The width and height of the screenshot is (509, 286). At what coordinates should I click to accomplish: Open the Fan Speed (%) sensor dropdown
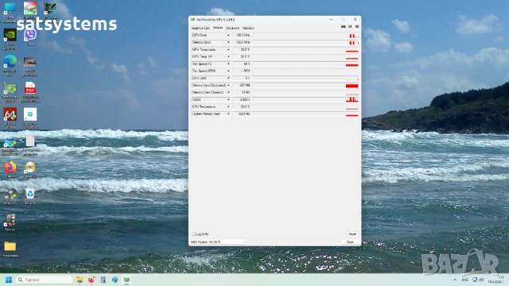pyautogui.click(x=228, y=64)
